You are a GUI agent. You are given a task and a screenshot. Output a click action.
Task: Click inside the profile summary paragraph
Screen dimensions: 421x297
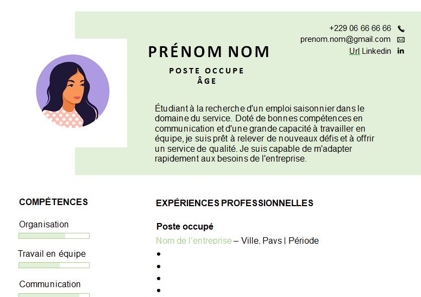point(265,134)
